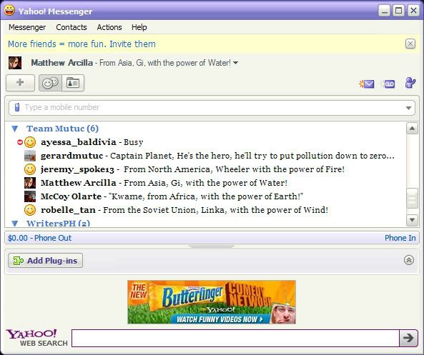Click the Add Plug-ins button
This screenshot has height=355, width=424.
tap(46, 261)
